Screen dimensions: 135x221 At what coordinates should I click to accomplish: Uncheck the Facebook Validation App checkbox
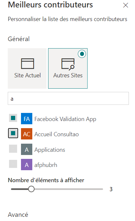(13, 118)
